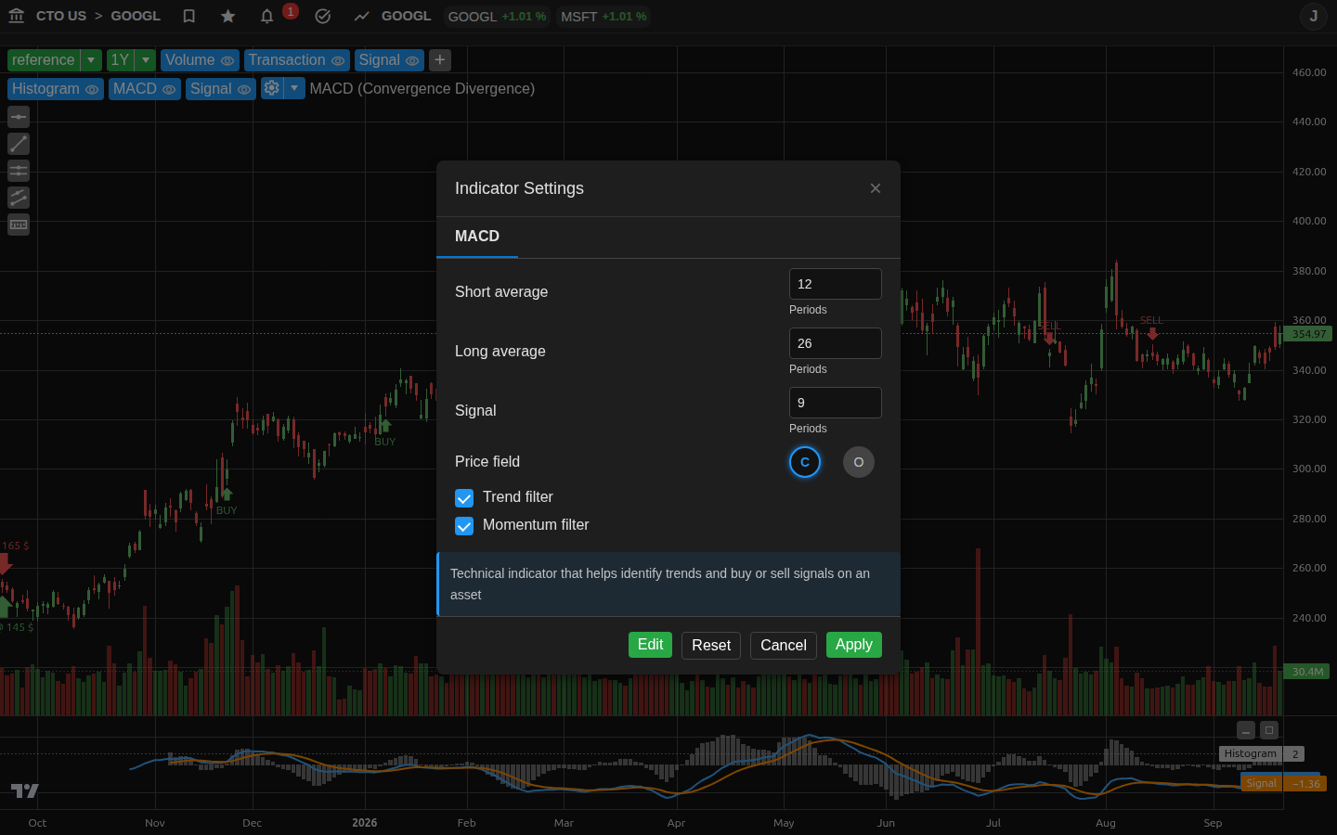Click the green Edit button
Viewport: 1337px width, 835px height.
click(x=650, y=645)
